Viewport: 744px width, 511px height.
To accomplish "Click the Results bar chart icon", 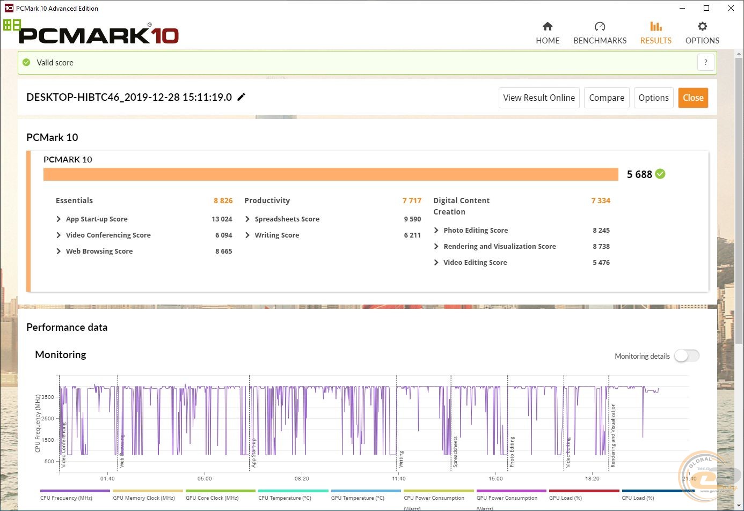I will coord(655,27).
